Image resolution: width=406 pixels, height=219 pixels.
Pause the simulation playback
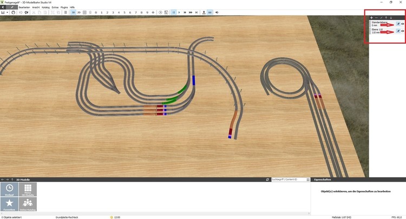click(173, 12)
